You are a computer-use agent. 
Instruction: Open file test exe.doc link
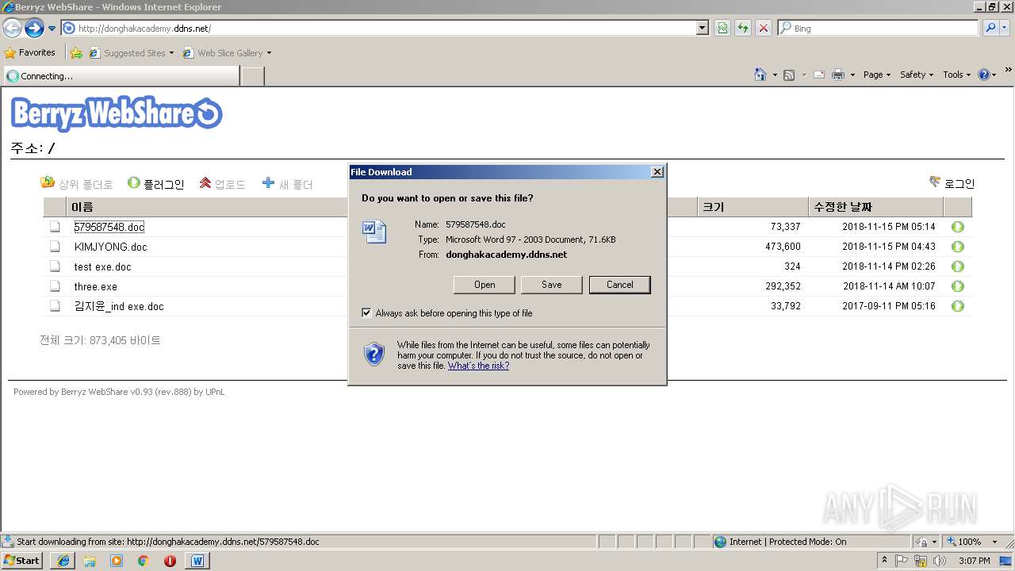click(103, 266)
